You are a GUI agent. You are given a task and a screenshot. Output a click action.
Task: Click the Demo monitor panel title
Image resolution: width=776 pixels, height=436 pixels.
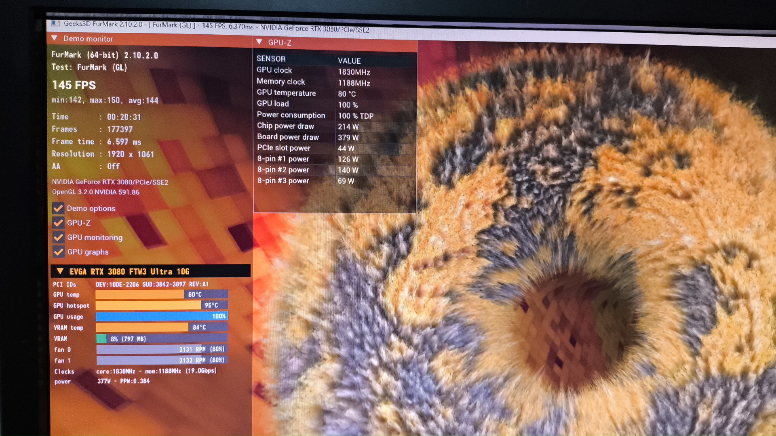pos(88,39)
